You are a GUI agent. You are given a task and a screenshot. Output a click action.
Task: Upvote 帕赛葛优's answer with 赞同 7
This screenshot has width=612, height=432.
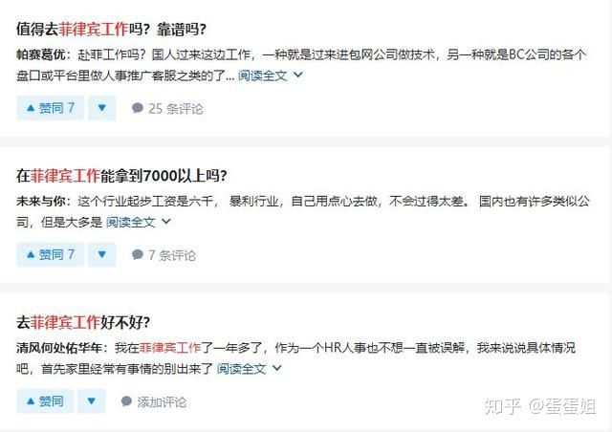51,108
